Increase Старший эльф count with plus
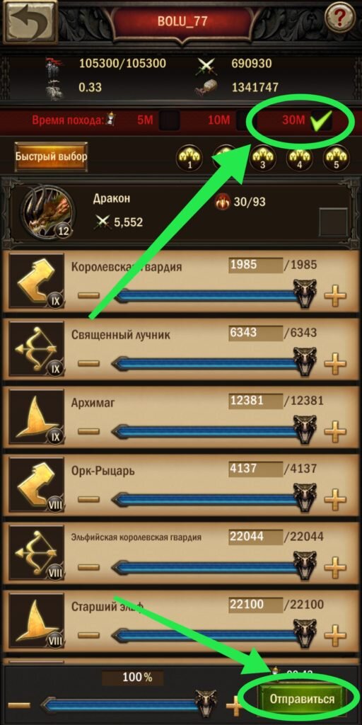The image size is (362, 725). (336, 635)
